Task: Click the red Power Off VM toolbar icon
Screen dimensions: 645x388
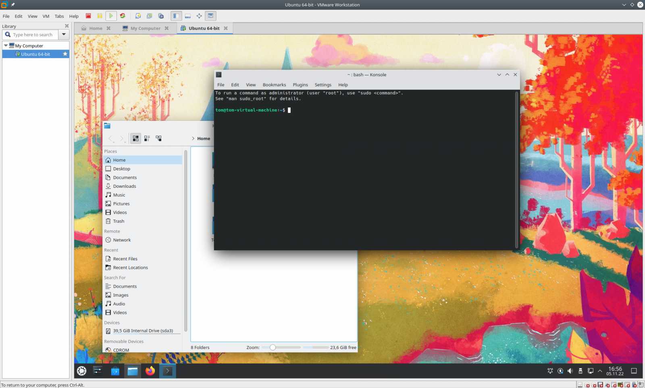Action: [x=88, y=16]
